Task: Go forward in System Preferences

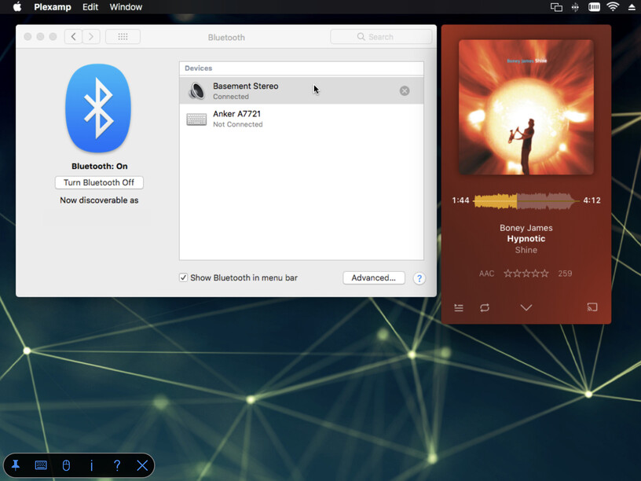Action: click(x=91, y=37)
